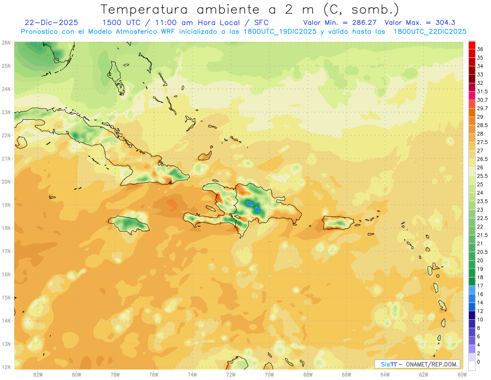Screen dimensions: 491x380
Task: Click the '80W' longitude label
Action: coord(77,374)
